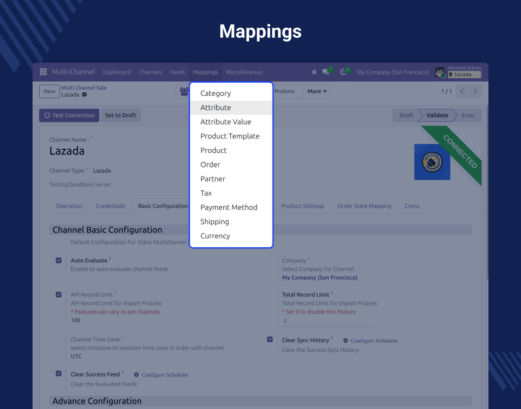Open Partner mapping
Viewport: 521px width, 409px height.
[x=231, y=179]
